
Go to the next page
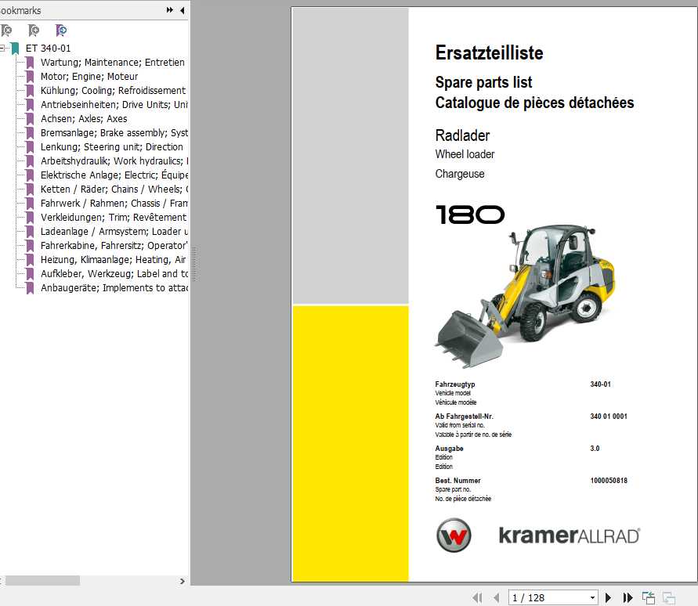click(608, 597)
